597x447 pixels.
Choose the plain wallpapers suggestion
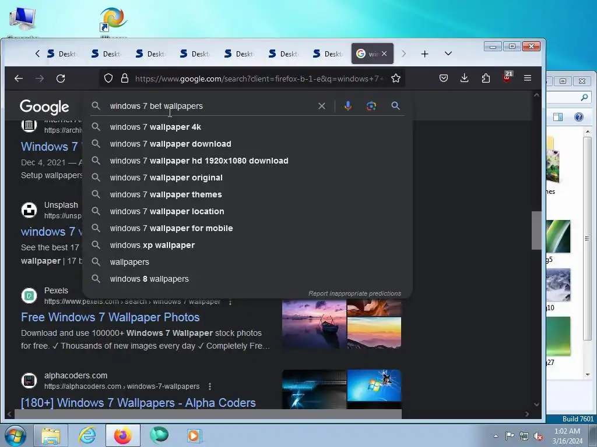[247, 262]
